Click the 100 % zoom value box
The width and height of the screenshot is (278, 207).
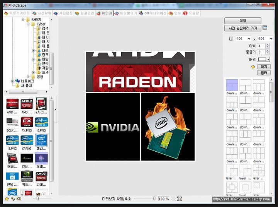tap(164, 199)
